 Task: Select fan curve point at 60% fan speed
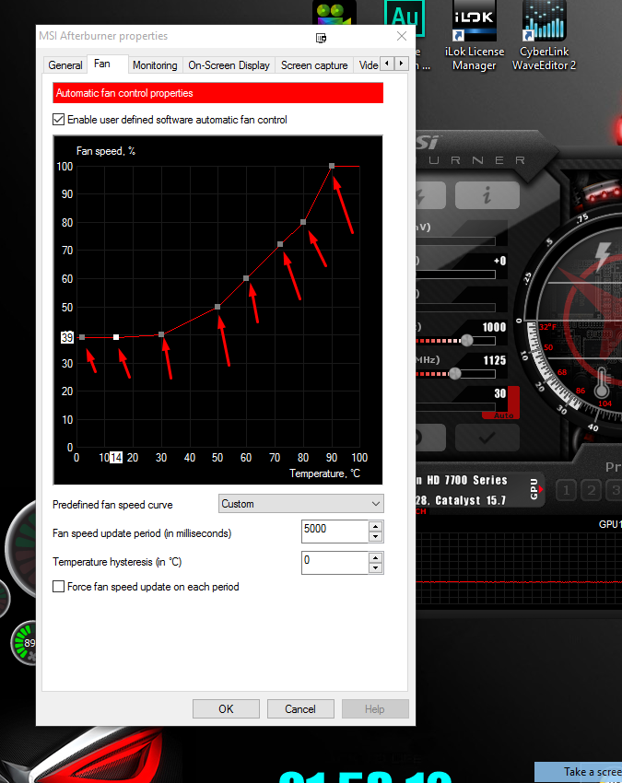coord(246,278)
